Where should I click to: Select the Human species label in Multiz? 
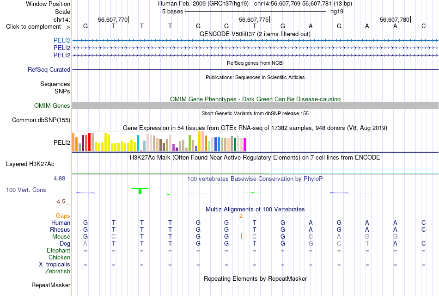pyautogui.click(x=61, y=222)
